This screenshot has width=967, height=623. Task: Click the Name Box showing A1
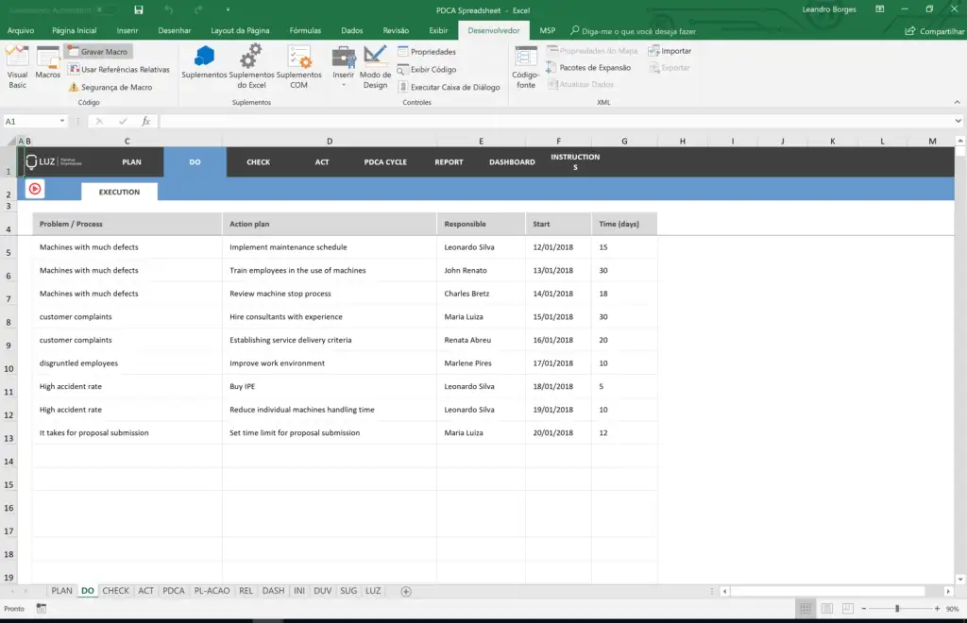pos(31,122)
